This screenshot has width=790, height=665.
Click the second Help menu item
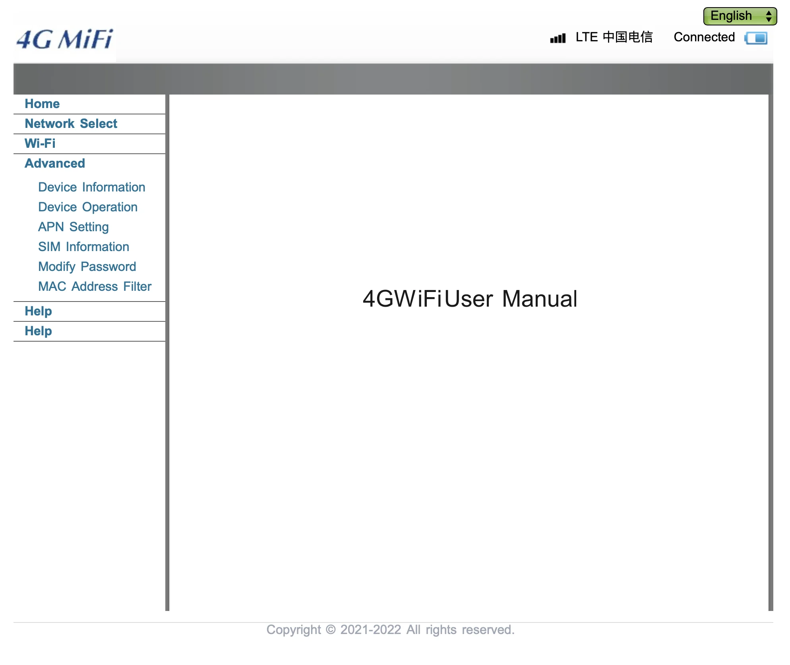[38, 331]
